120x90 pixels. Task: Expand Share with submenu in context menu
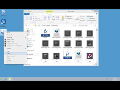point(15,37)
